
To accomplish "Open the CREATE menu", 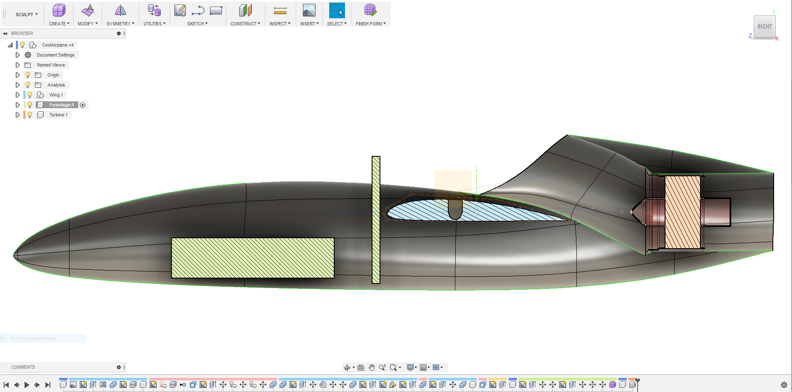I will [59, 24].
